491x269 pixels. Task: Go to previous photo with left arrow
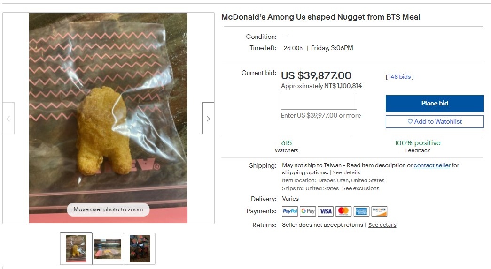click(8, 119)
